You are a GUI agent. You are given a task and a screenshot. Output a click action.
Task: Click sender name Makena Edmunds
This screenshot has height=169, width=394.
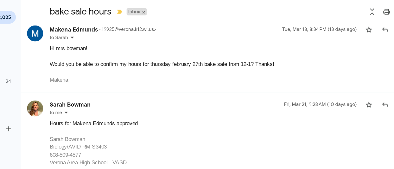(74, 30)
